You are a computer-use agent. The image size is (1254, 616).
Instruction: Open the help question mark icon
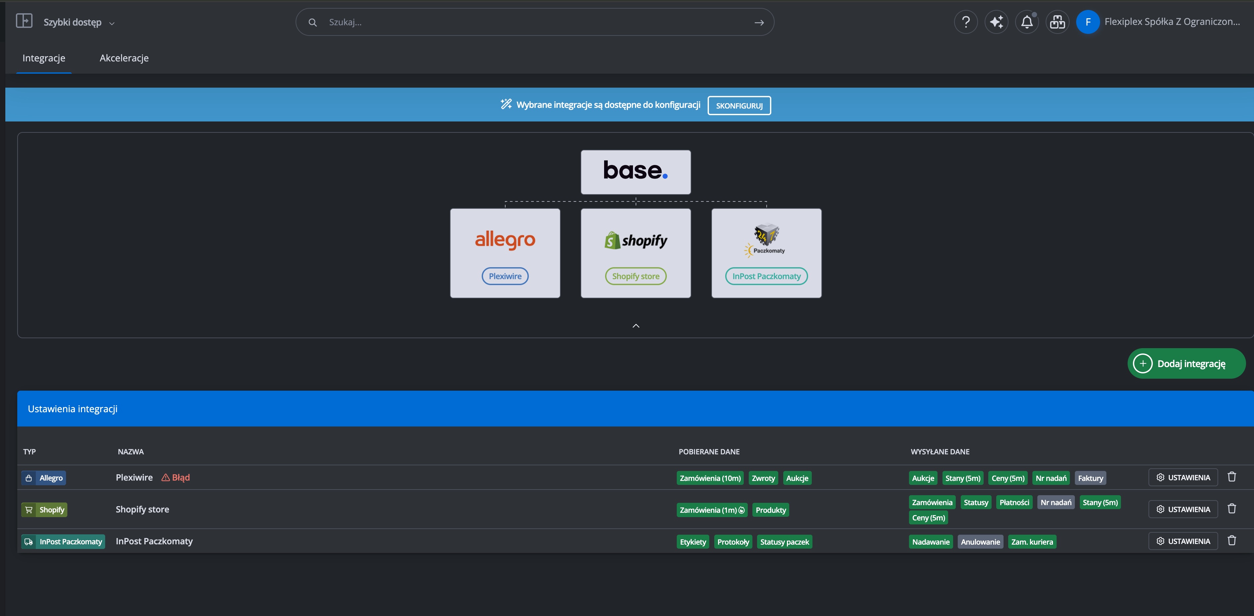[x=966, y=22]
